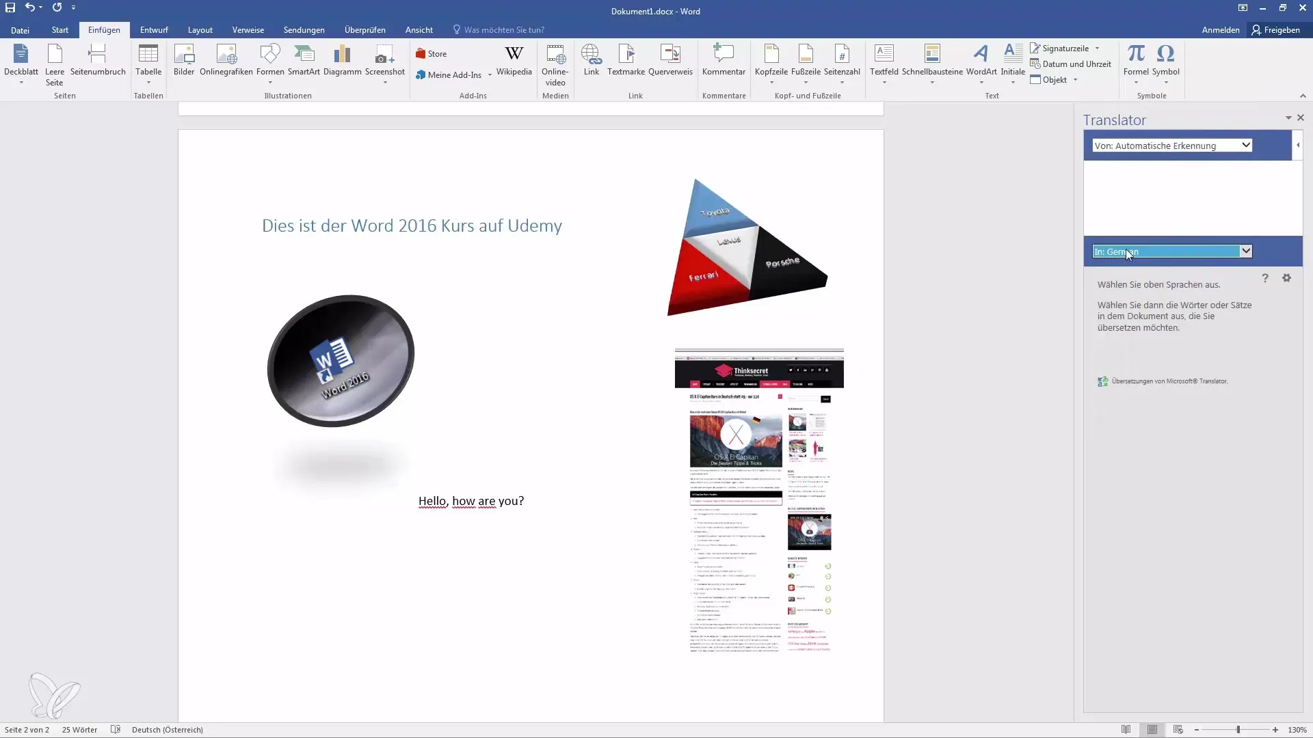
Task: Undo the last action
Action: (29, 8)
